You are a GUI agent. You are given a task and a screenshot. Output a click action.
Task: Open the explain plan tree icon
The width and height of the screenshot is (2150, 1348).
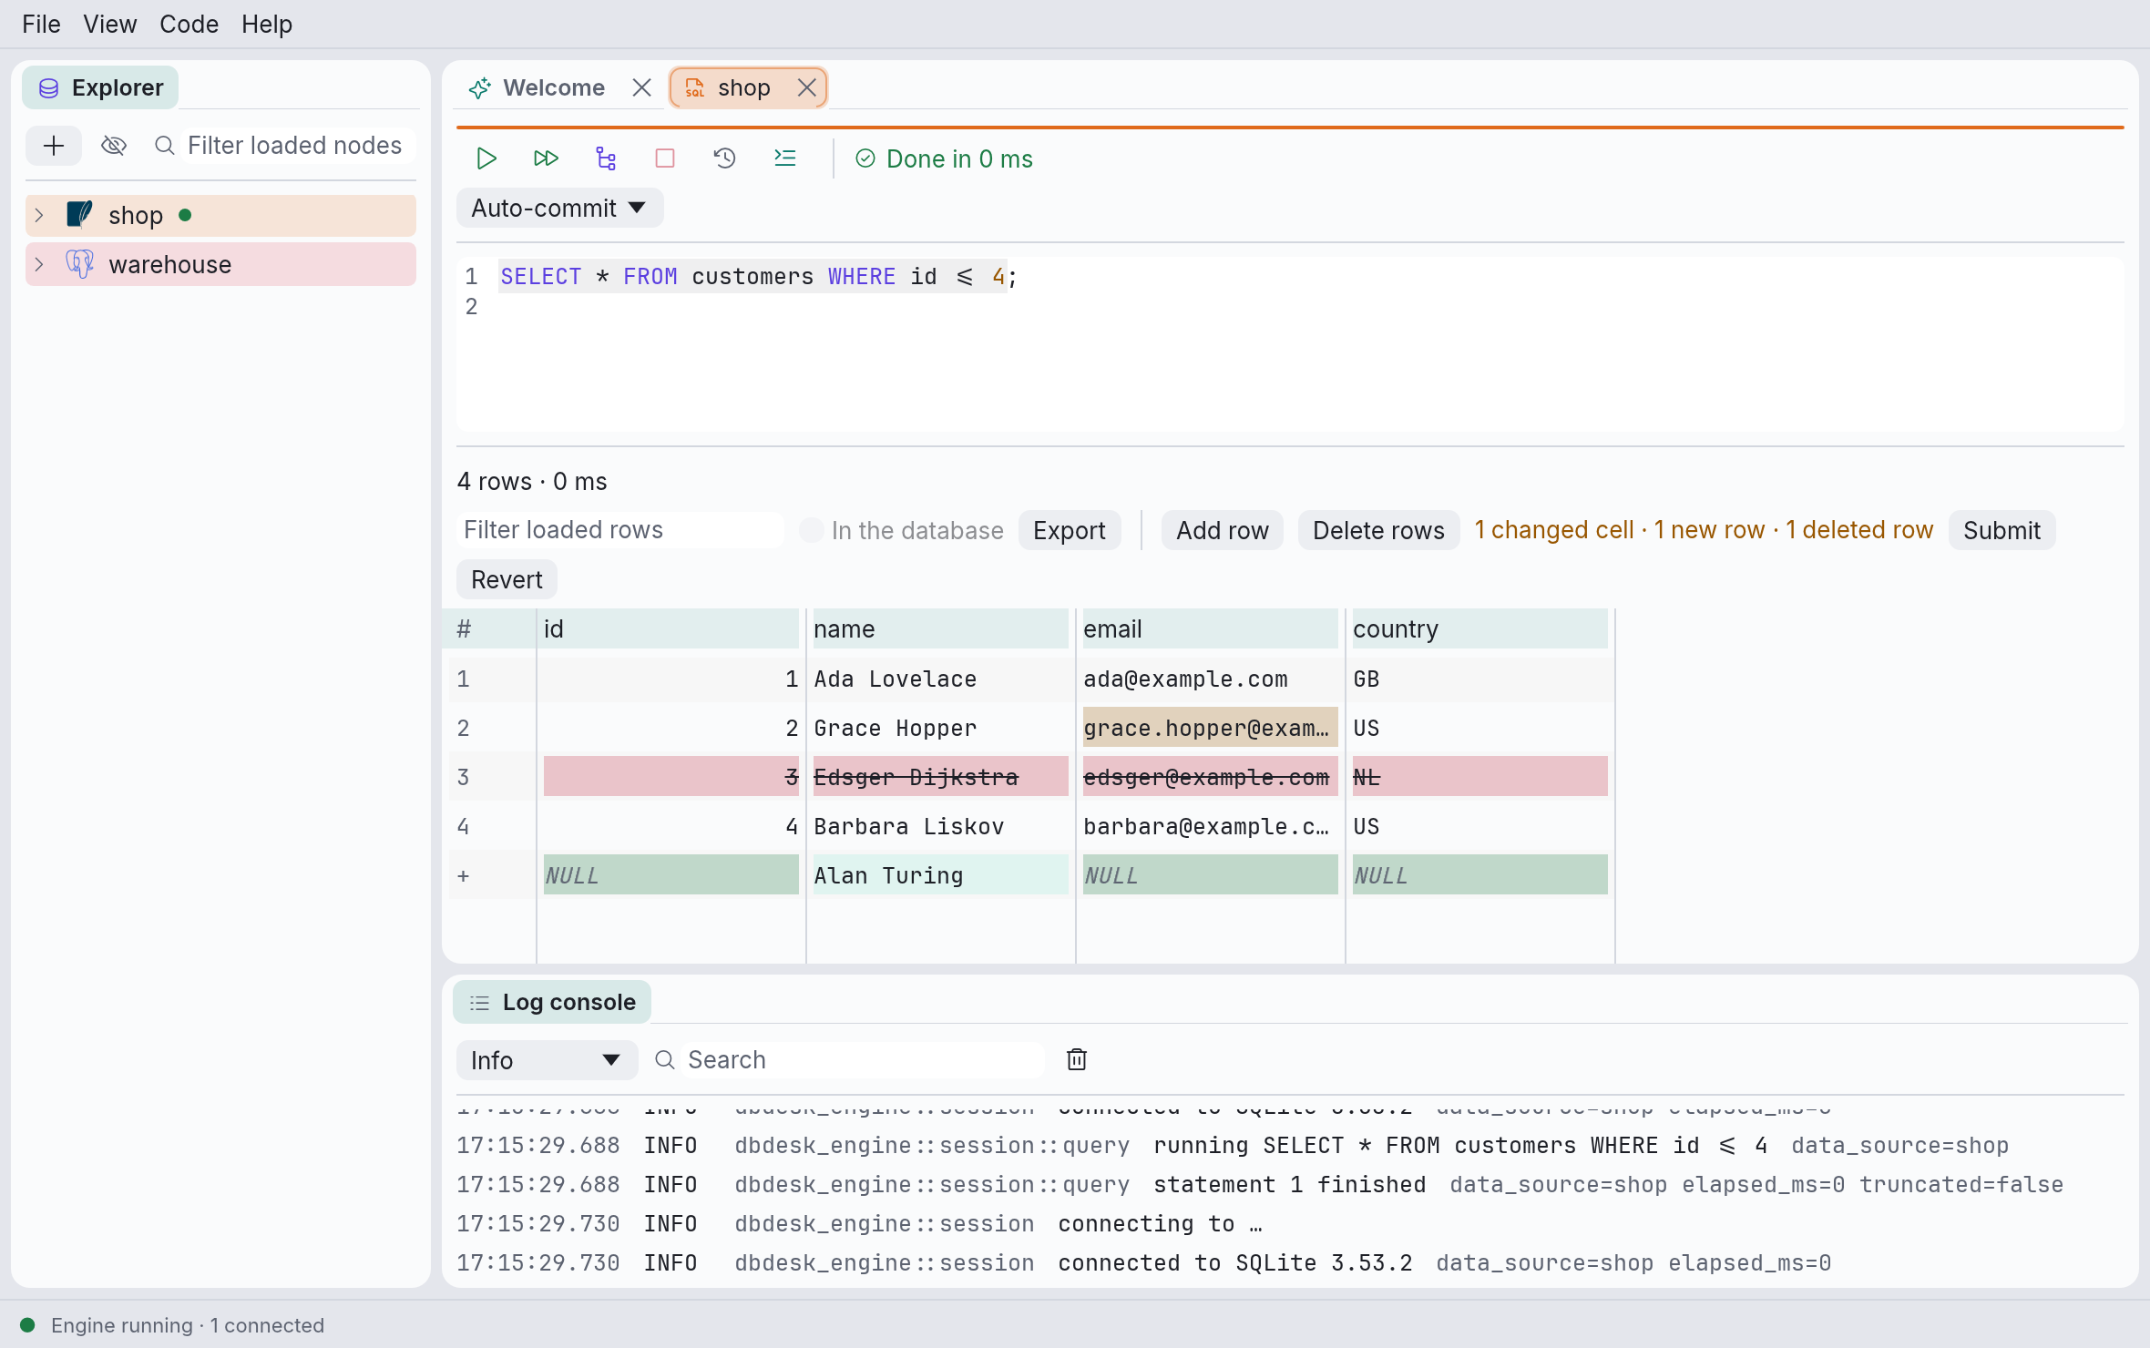(x=606, y=158)
